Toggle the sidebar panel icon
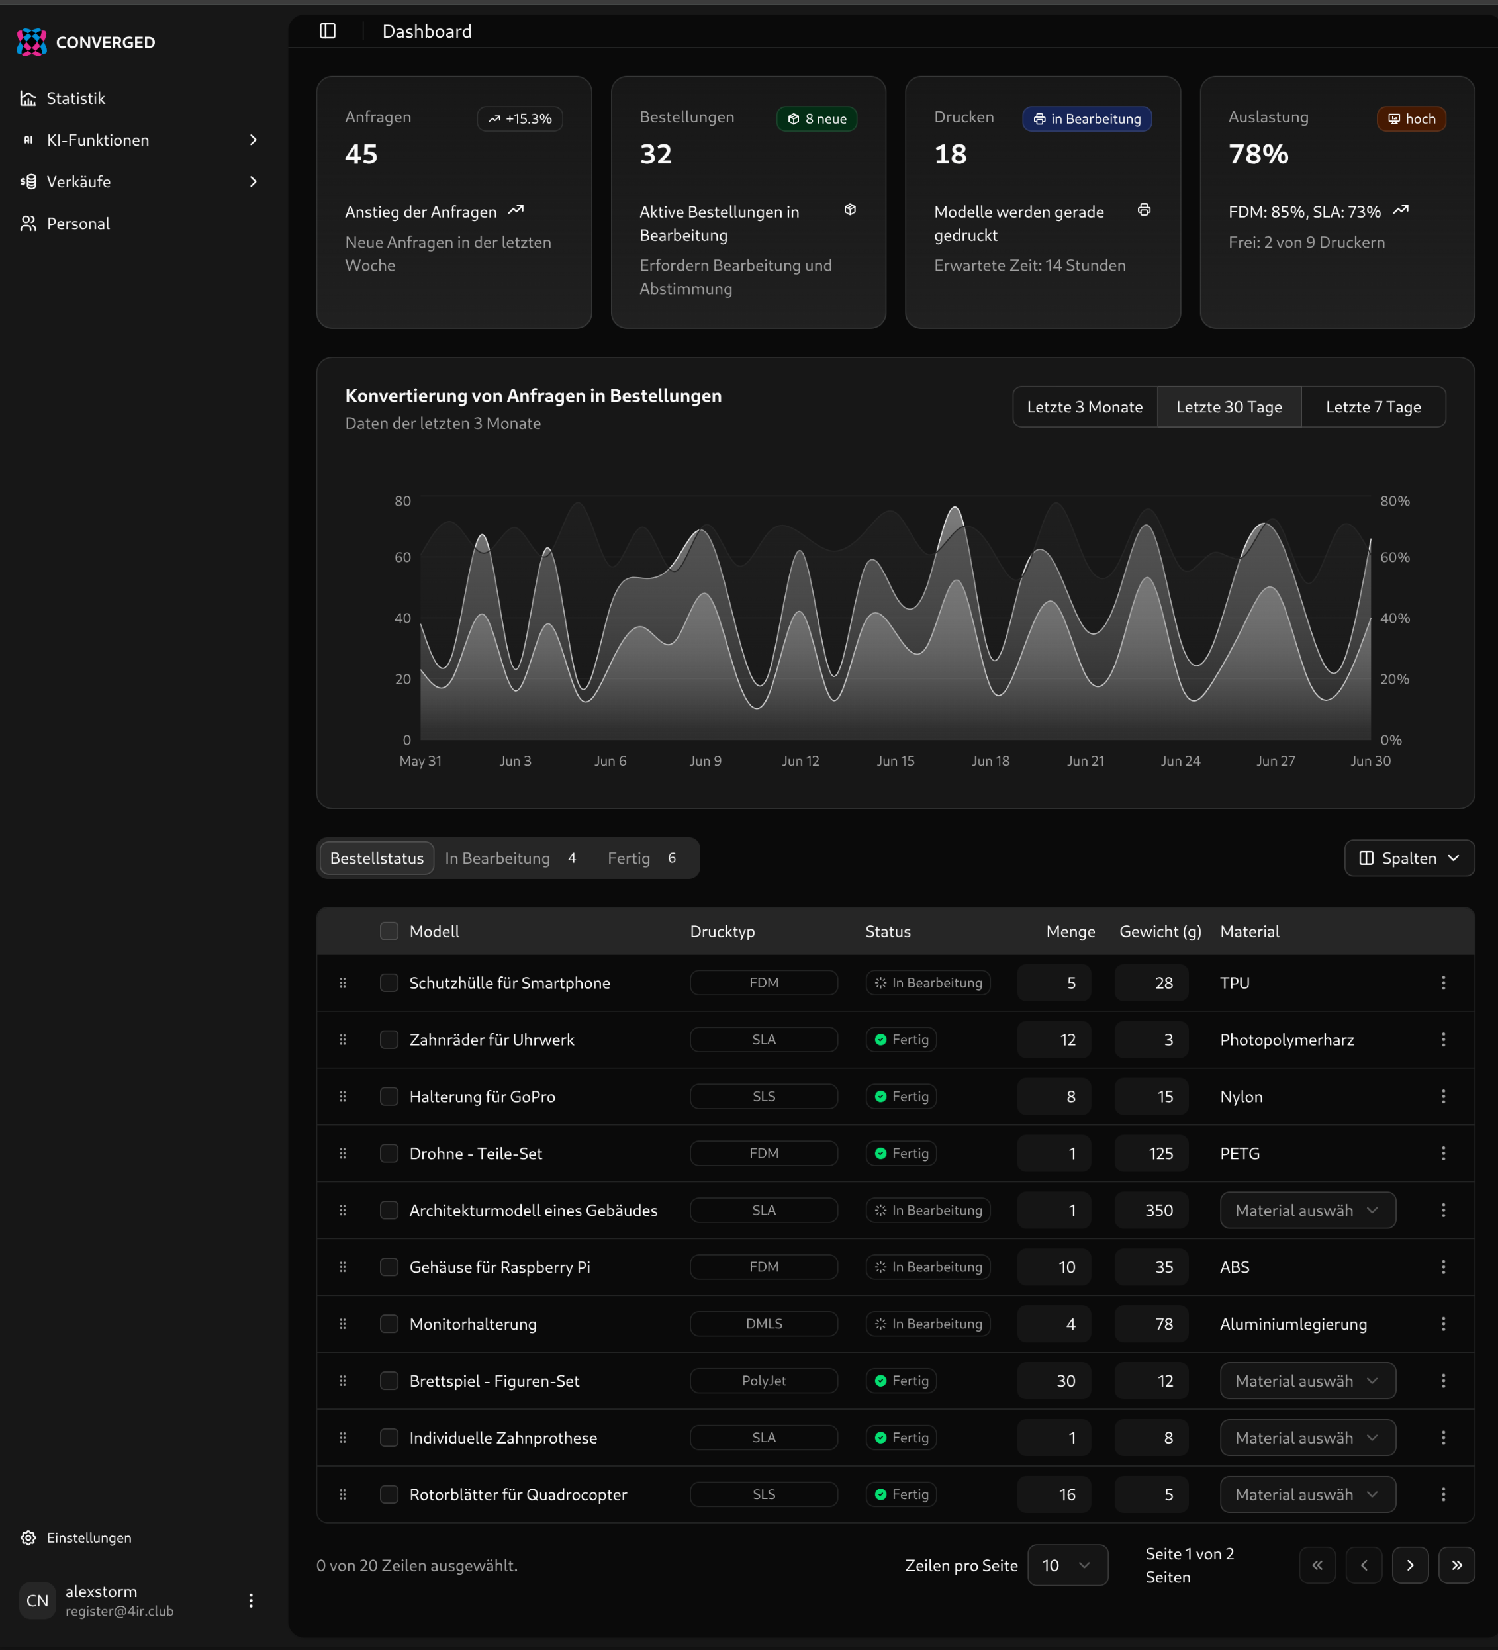The width and height of the screenshot is (1498, 1650). (328, 31)
